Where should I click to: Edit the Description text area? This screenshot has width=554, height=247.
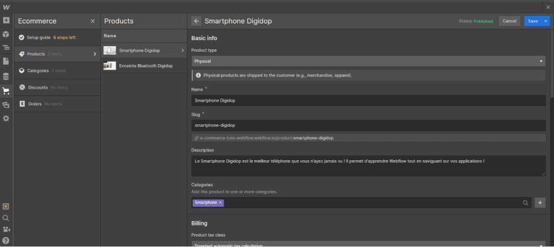(369, 166)
